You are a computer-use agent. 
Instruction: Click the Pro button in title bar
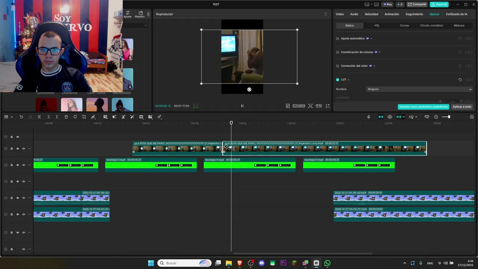387,4
